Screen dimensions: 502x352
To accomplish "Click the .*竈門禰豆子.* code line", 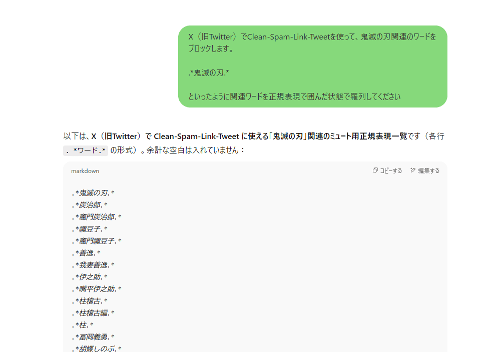I will pyautogui.click(x=97, y=241).
